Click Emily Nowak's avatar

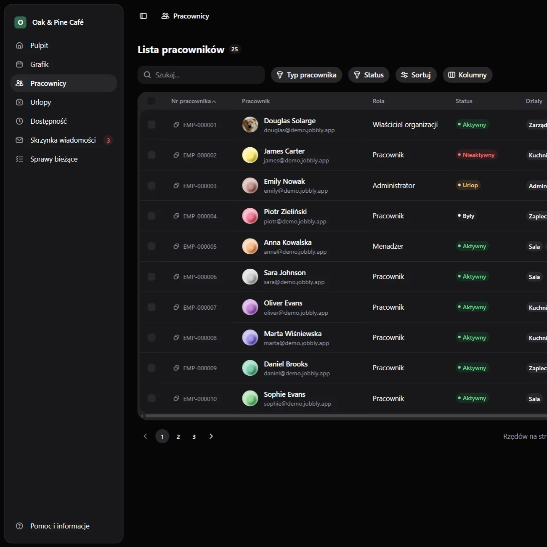250,186
